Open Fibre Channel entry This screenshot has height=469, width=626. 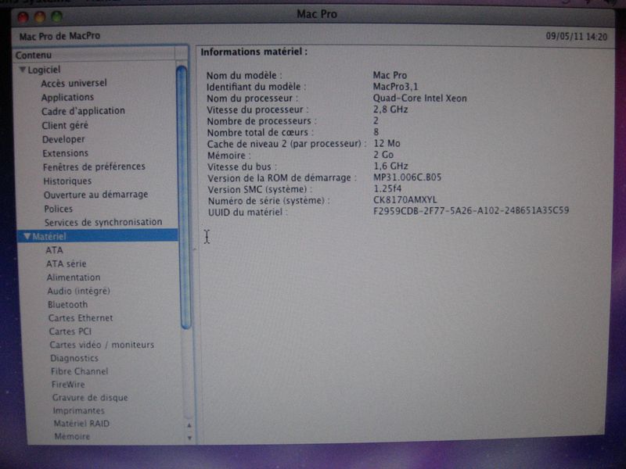click(80, 371)
